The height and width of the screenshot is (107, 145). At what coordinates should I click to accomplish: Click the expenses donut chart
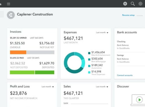(x=74, y=63)
